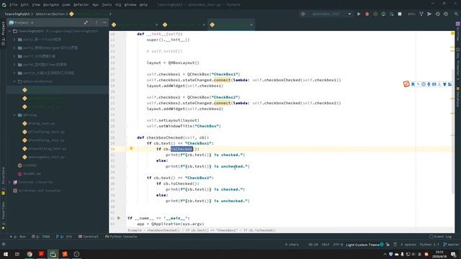Viewport: 461px width, 259px height.
Task: Click the Project vertical sidebar tab
Action: [x=3, y=33]
